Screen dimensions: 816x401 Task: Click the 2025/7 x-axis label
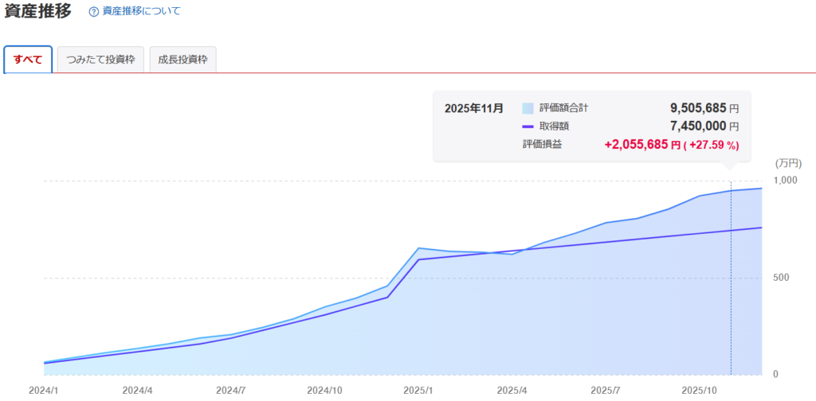click(606, 391)
